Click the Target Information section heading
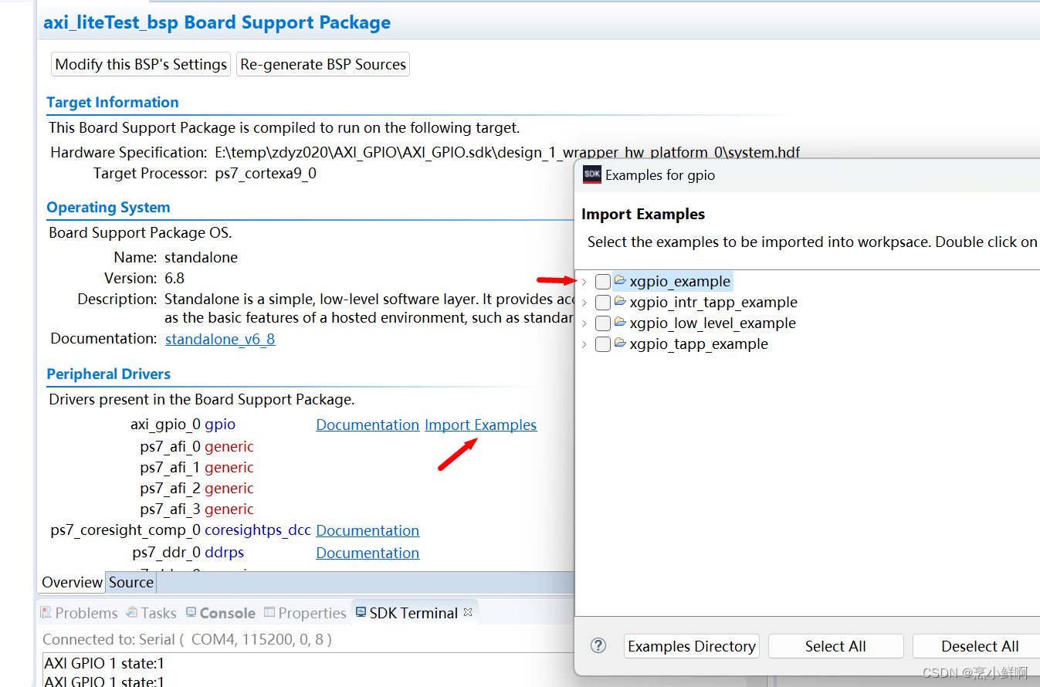1040x687 pixels. (113, 103)
